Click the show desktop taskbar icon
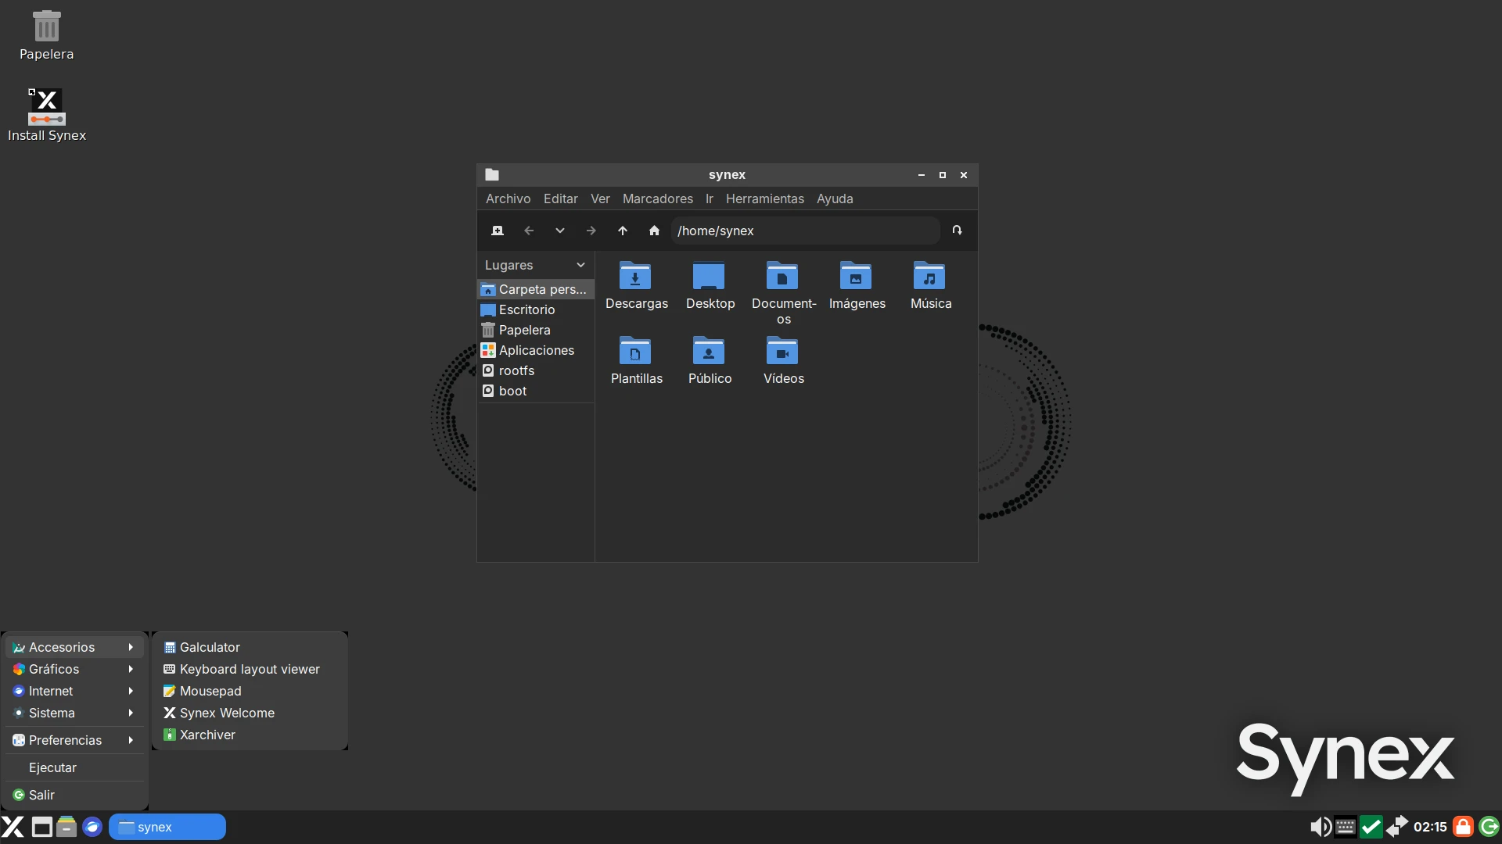This screenshot has height=844, width=1502. coord(41,827)
